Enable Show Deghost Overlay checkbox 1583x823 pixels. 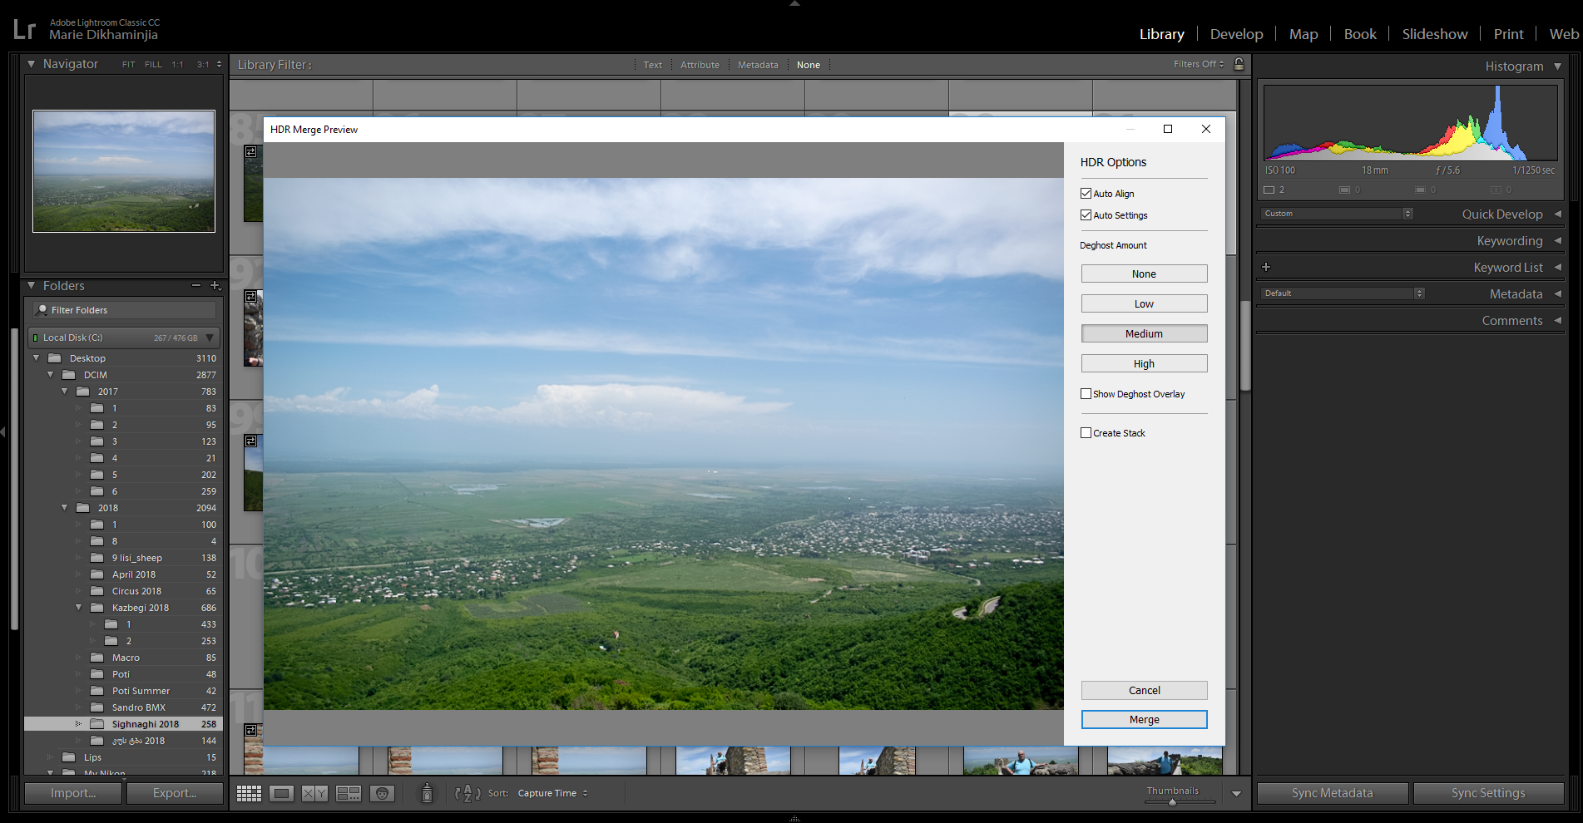[x=1086, y=394]
